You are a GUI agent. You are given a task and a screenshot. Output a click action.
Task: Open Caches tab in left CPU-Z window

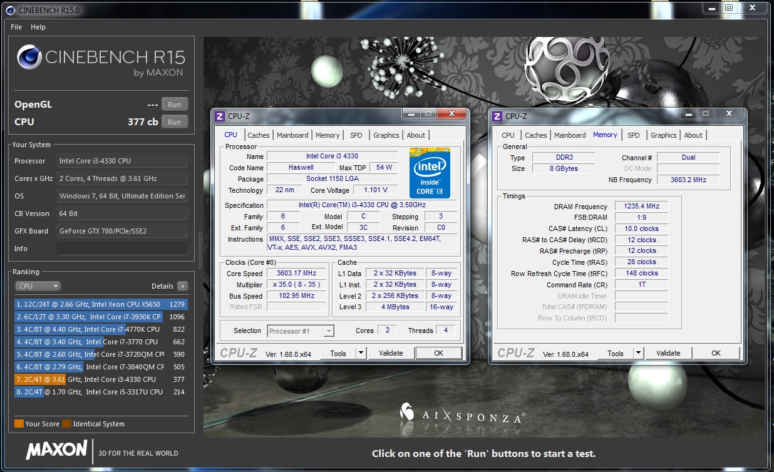(x=258, y=135)
